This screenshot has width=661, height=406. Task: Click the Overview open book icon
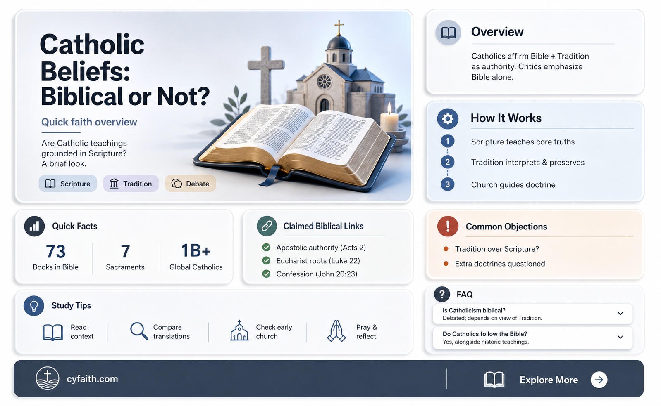[448, 33]
